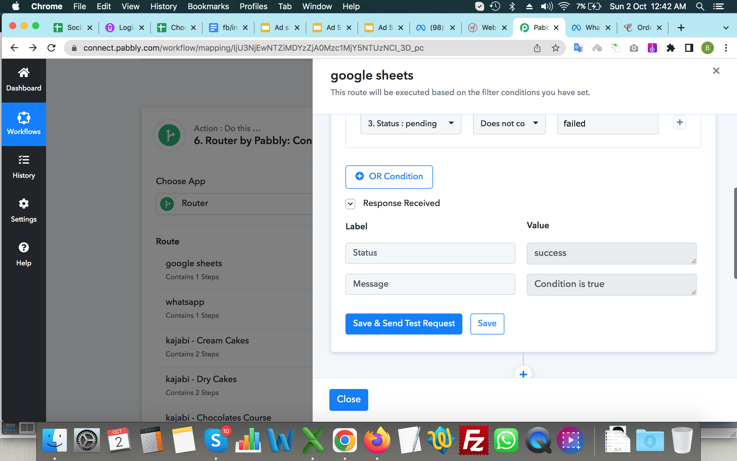Image resolution: width=737 pixels, height=461 pixels.
Task: Switch to the Order browser tab
Action: click(643, 28)
